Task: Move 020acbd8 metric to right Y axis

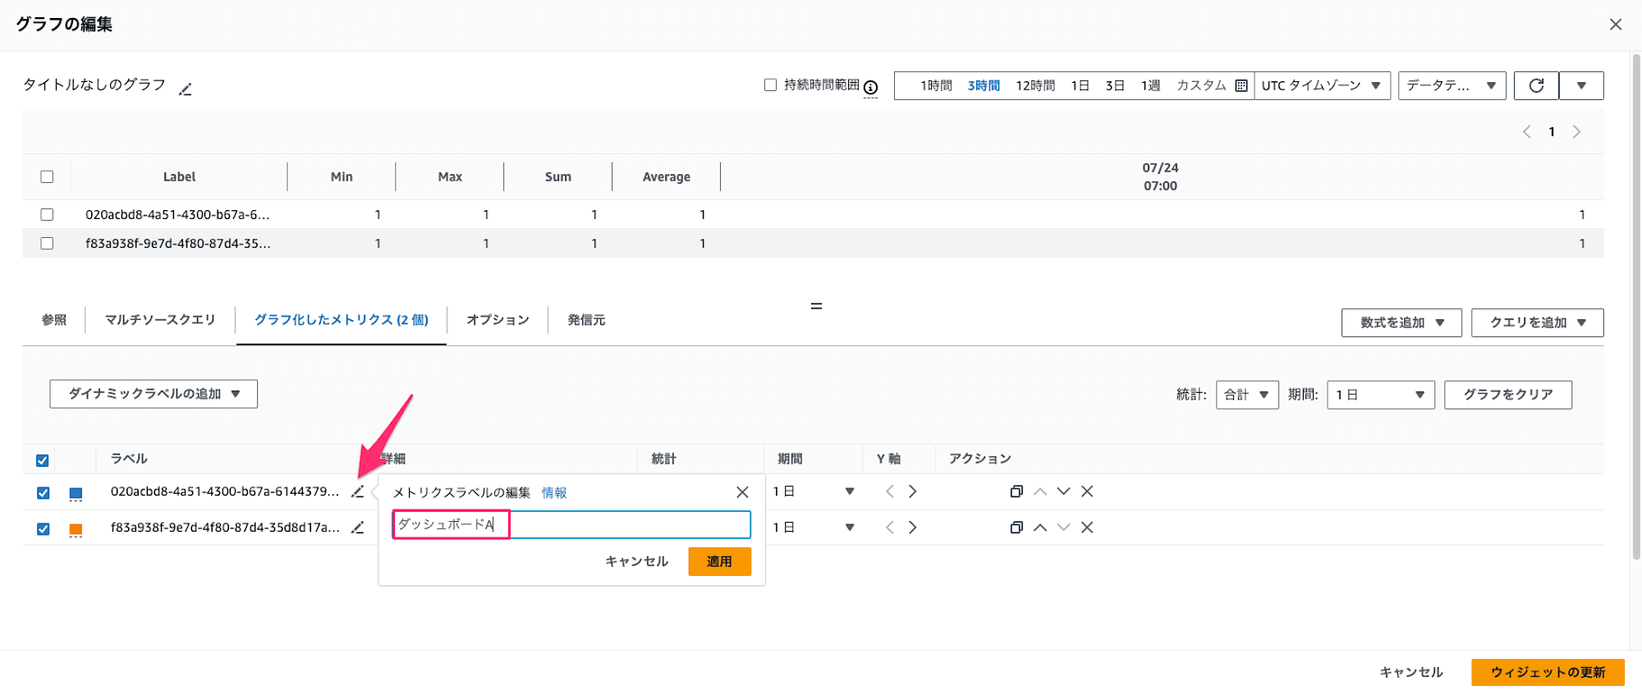Action: tap(912, 492)
